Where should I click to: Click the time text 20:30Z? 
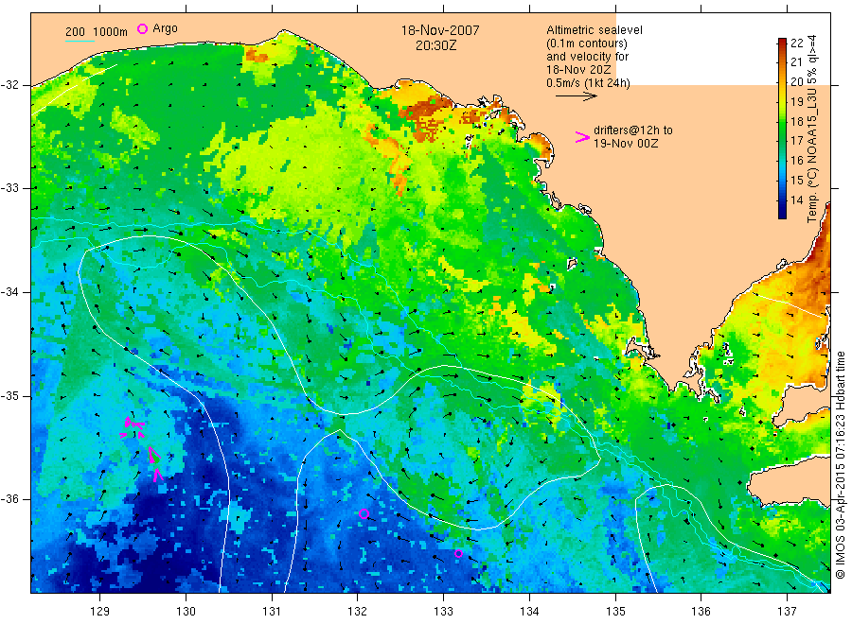coord(435,45)
